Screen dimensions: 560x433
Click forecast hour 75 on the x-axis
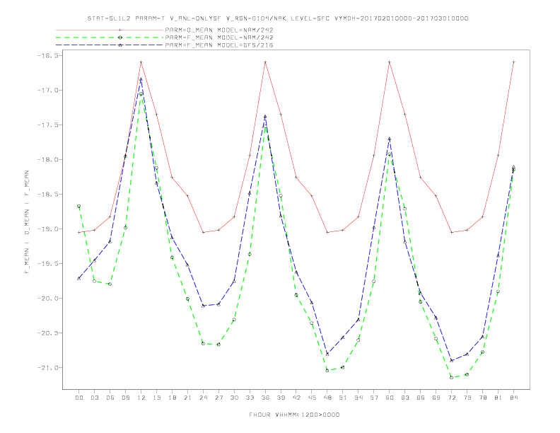pos(467,398)
